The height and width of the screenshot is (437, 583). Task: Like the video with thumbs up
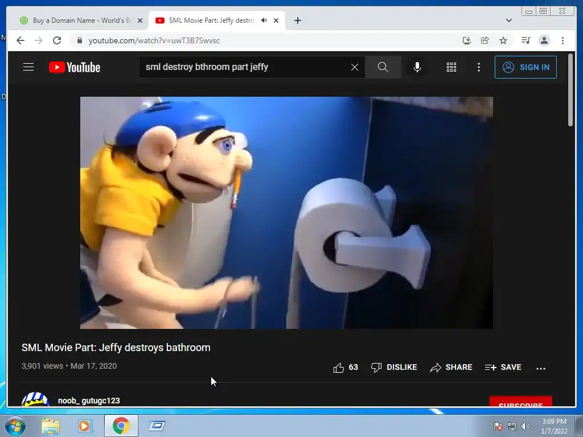coord(346,367)
